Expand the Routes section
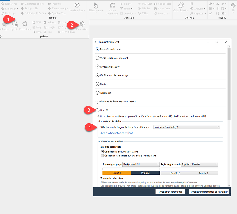Screen dimensions: 237x214 pyautogui.click(x=97, y=84)
